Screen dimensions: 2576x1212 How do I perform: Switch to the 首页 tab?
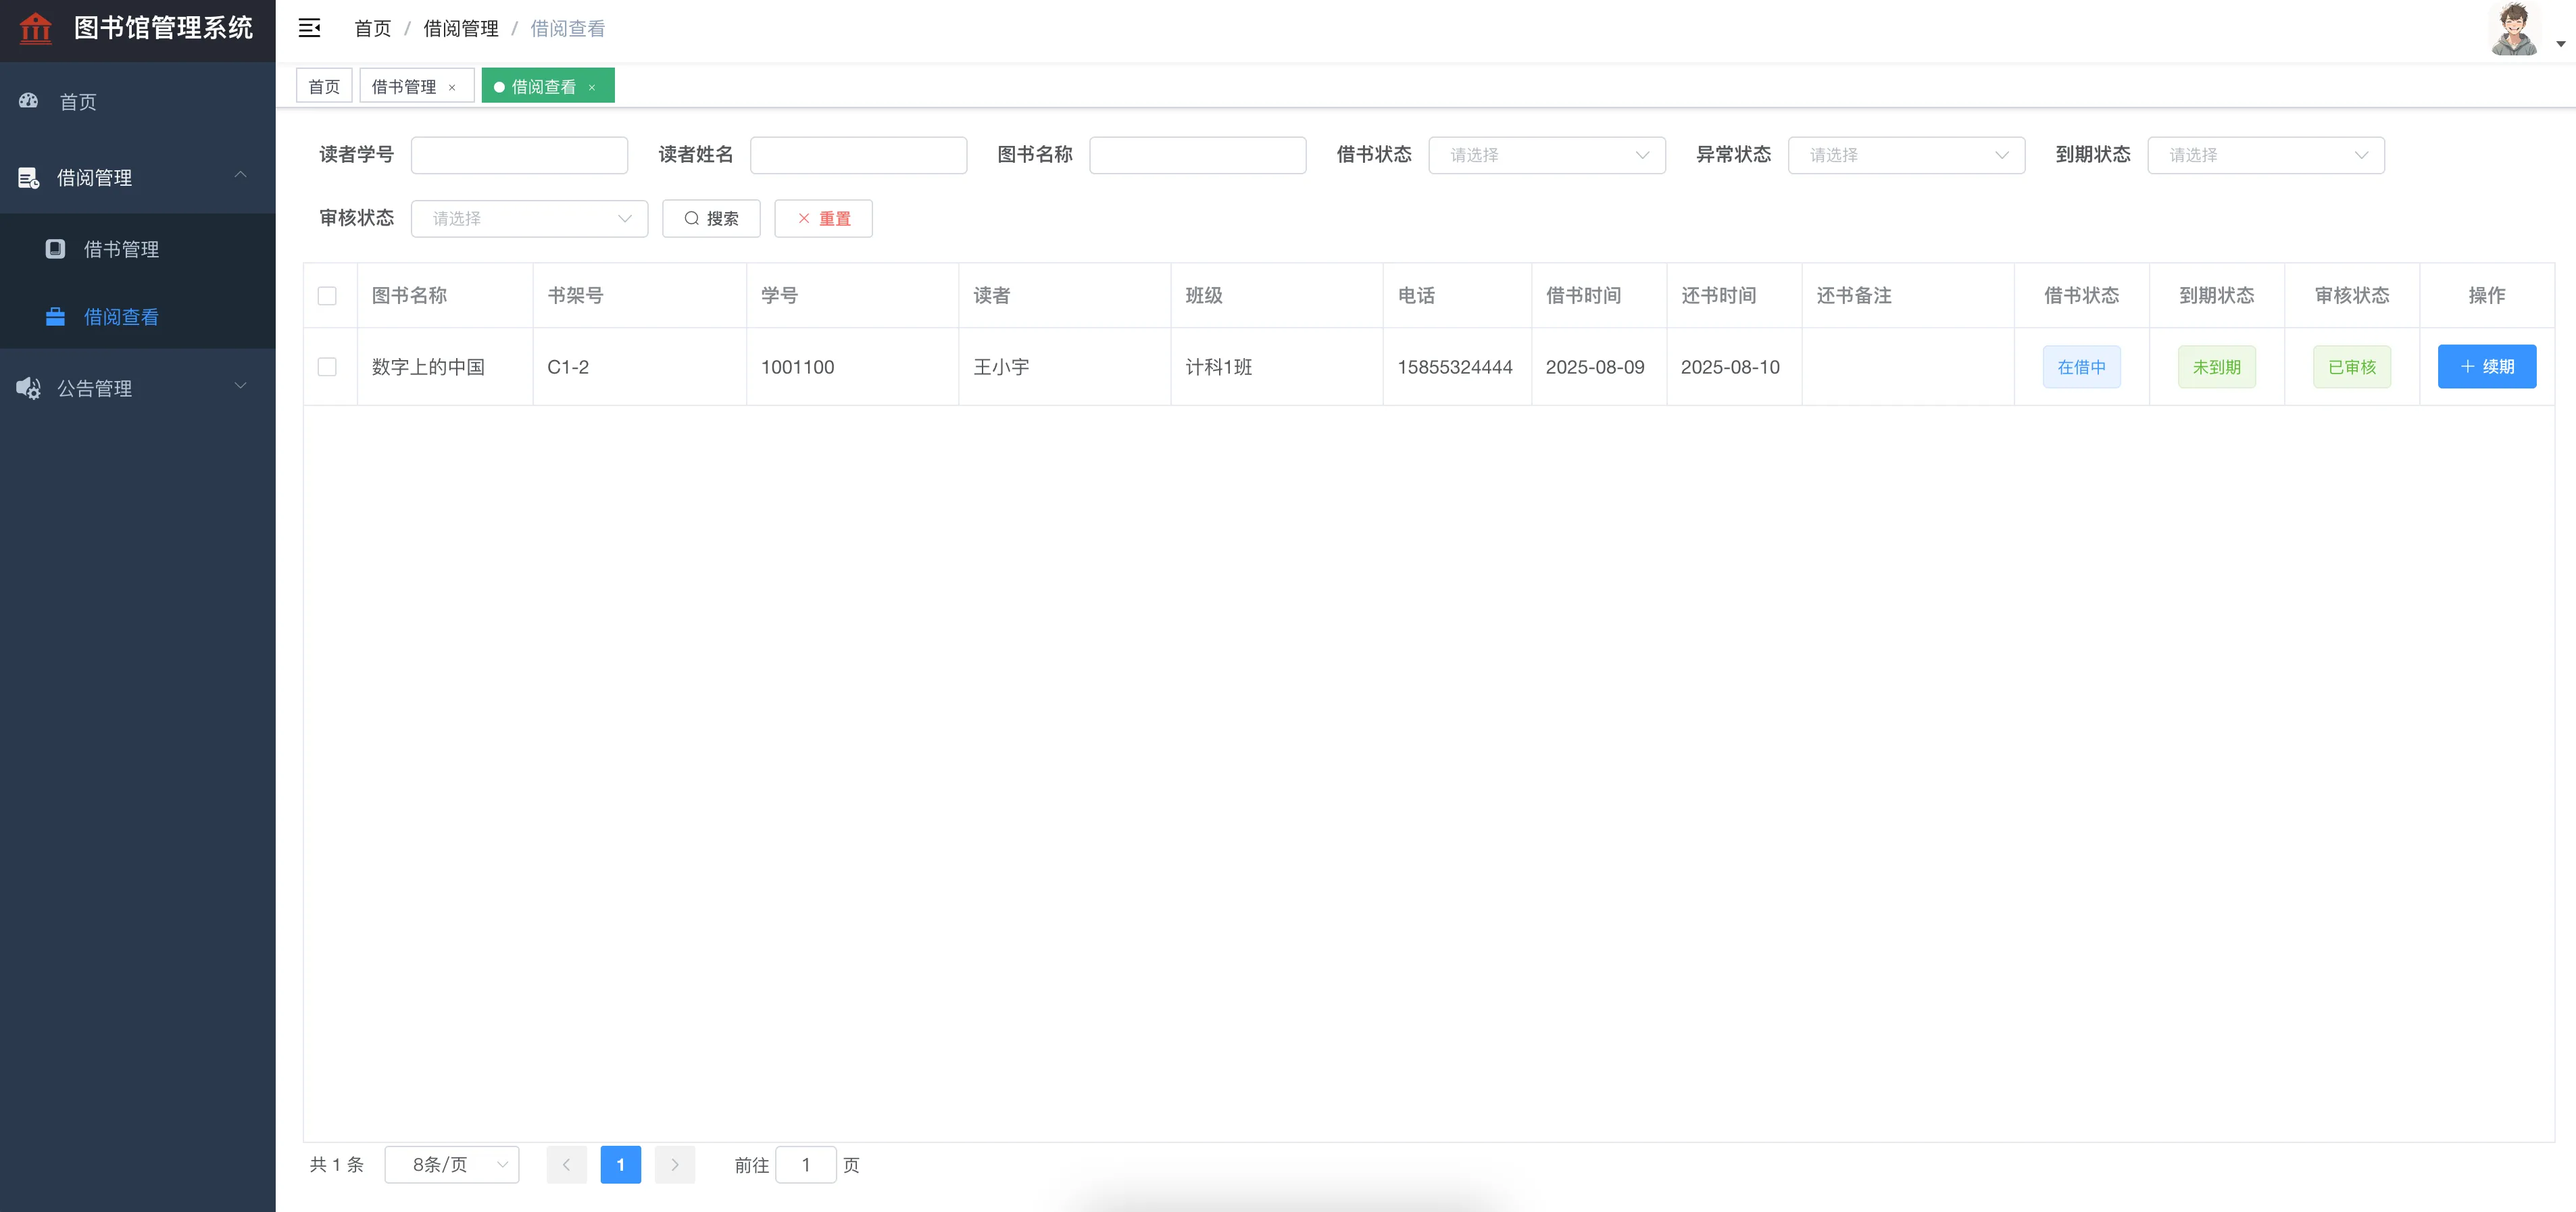324,87
